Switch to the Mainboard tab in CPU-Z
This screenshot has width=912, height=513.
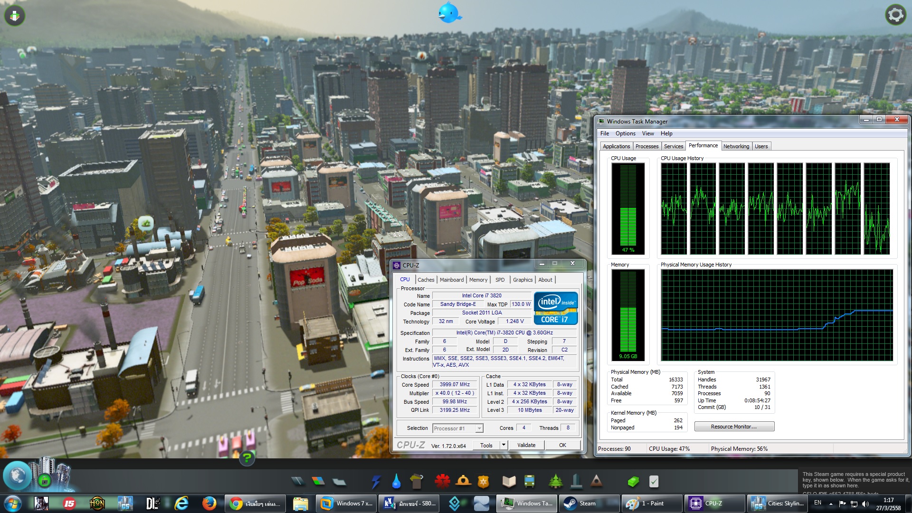pyautogui.click(x=451, y=280)
